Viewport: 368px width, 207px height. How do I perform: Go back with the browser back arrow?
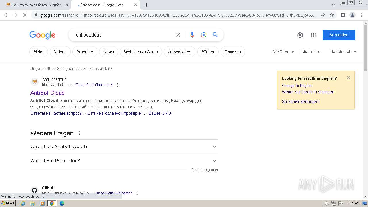tap(6, 15)
